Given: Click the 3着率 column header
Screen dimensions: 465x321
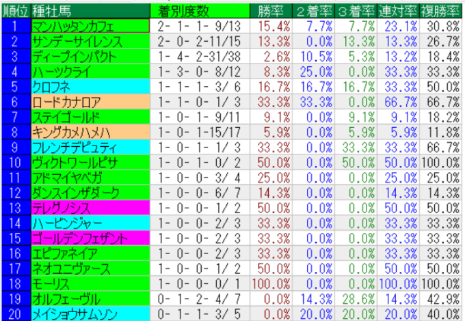Looking at the screenshot, I should click(356, 11).
